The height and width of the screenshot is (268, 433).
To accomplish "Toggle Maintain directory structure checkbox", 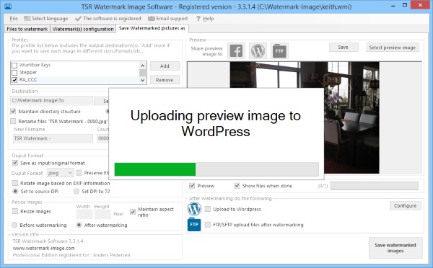I will (13, 111).
